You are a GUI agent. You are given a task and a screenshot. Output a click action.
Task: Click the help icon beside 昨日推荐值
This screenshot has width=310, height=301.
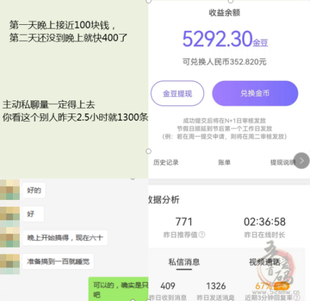tap(201, 235)
